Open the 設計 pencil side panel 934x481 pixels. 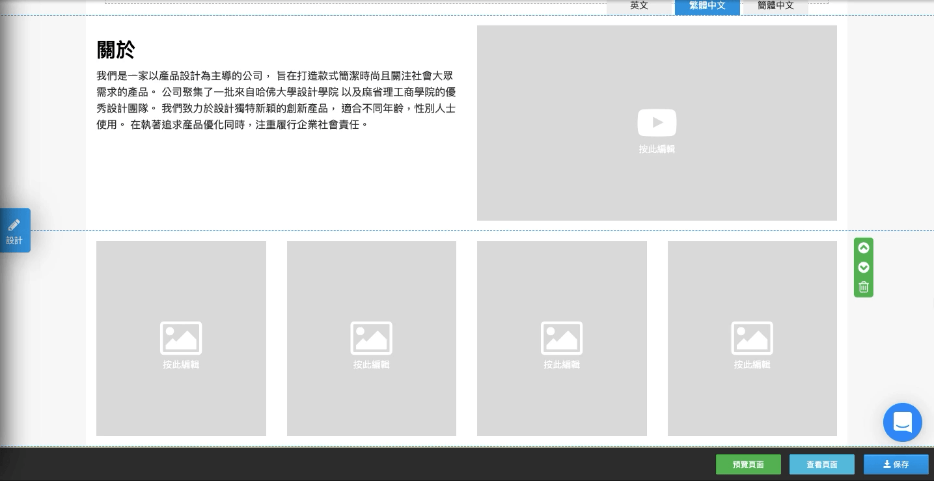point(15,230)
